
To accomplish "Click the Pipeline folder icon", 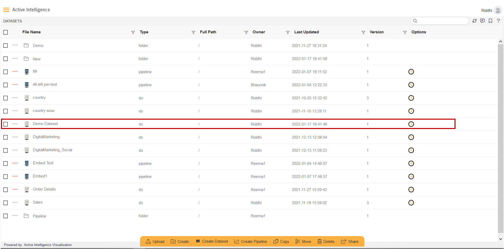I will [26, 216].
